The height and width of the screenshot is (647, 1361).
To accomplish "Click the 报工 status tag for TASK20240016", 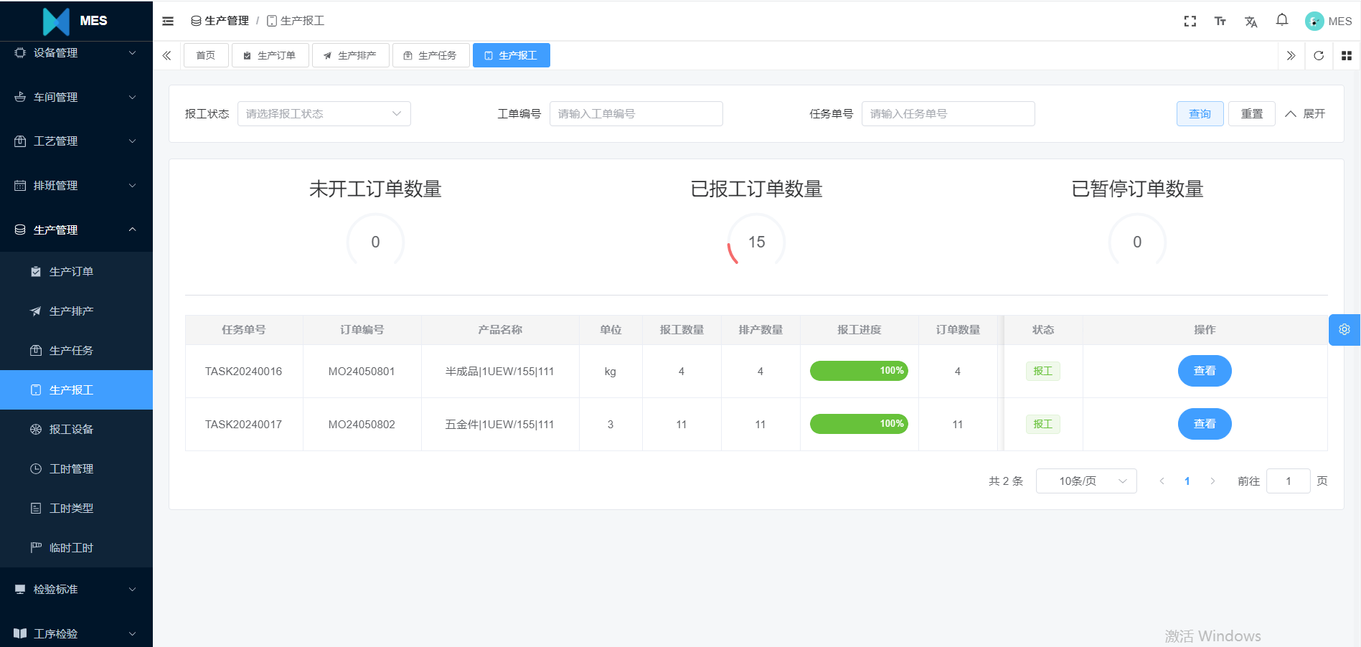I will pos(1042,371).
